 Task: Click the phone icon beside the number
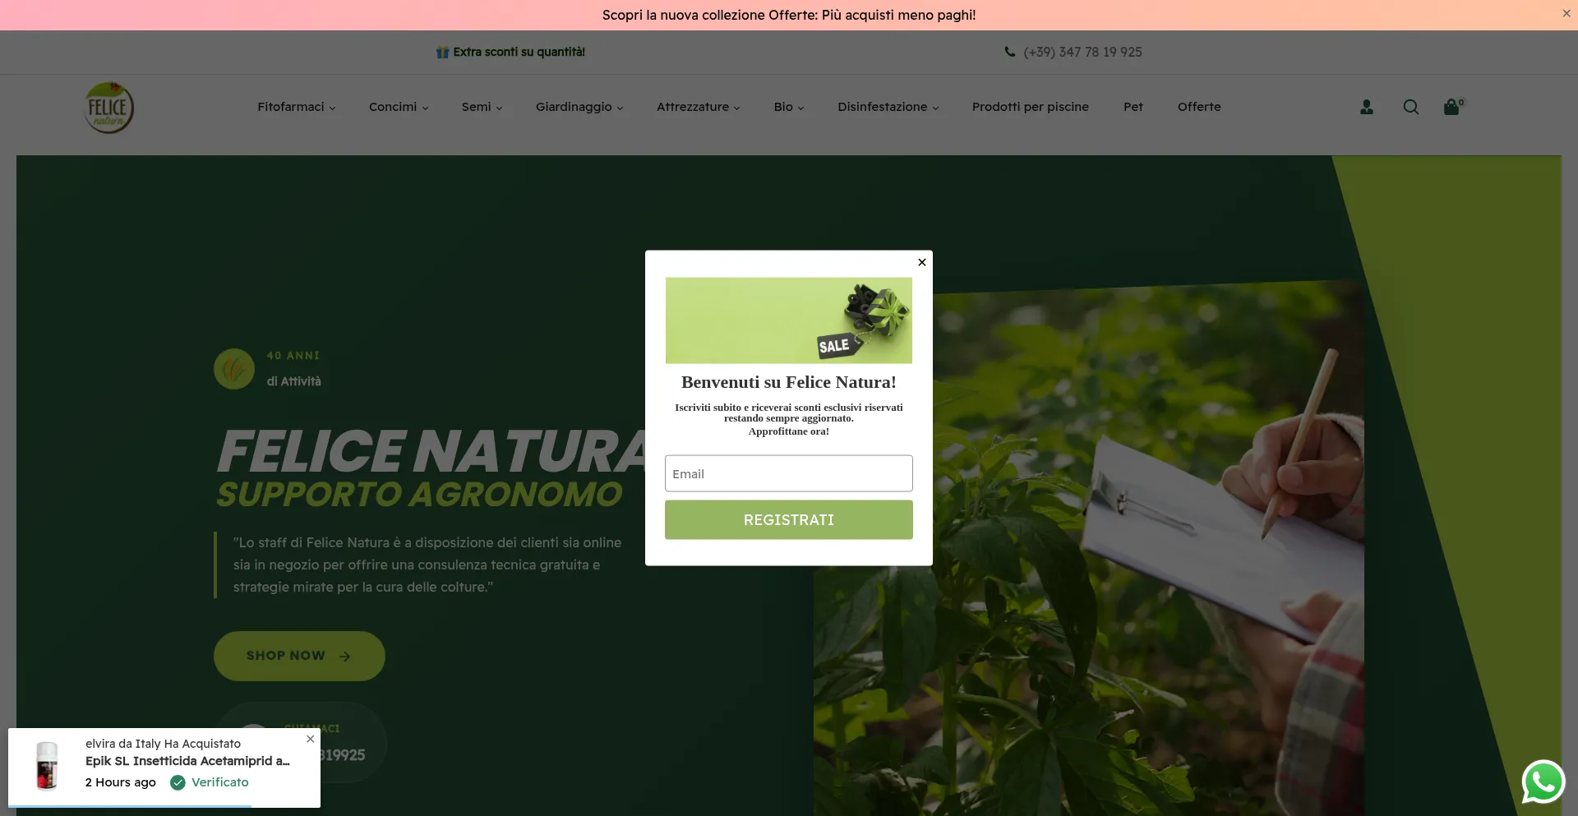(x=1010, y=52)
